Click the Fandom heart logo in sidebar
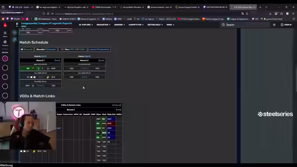The width and height of the screenshot is (297, 167). [5, 25]
